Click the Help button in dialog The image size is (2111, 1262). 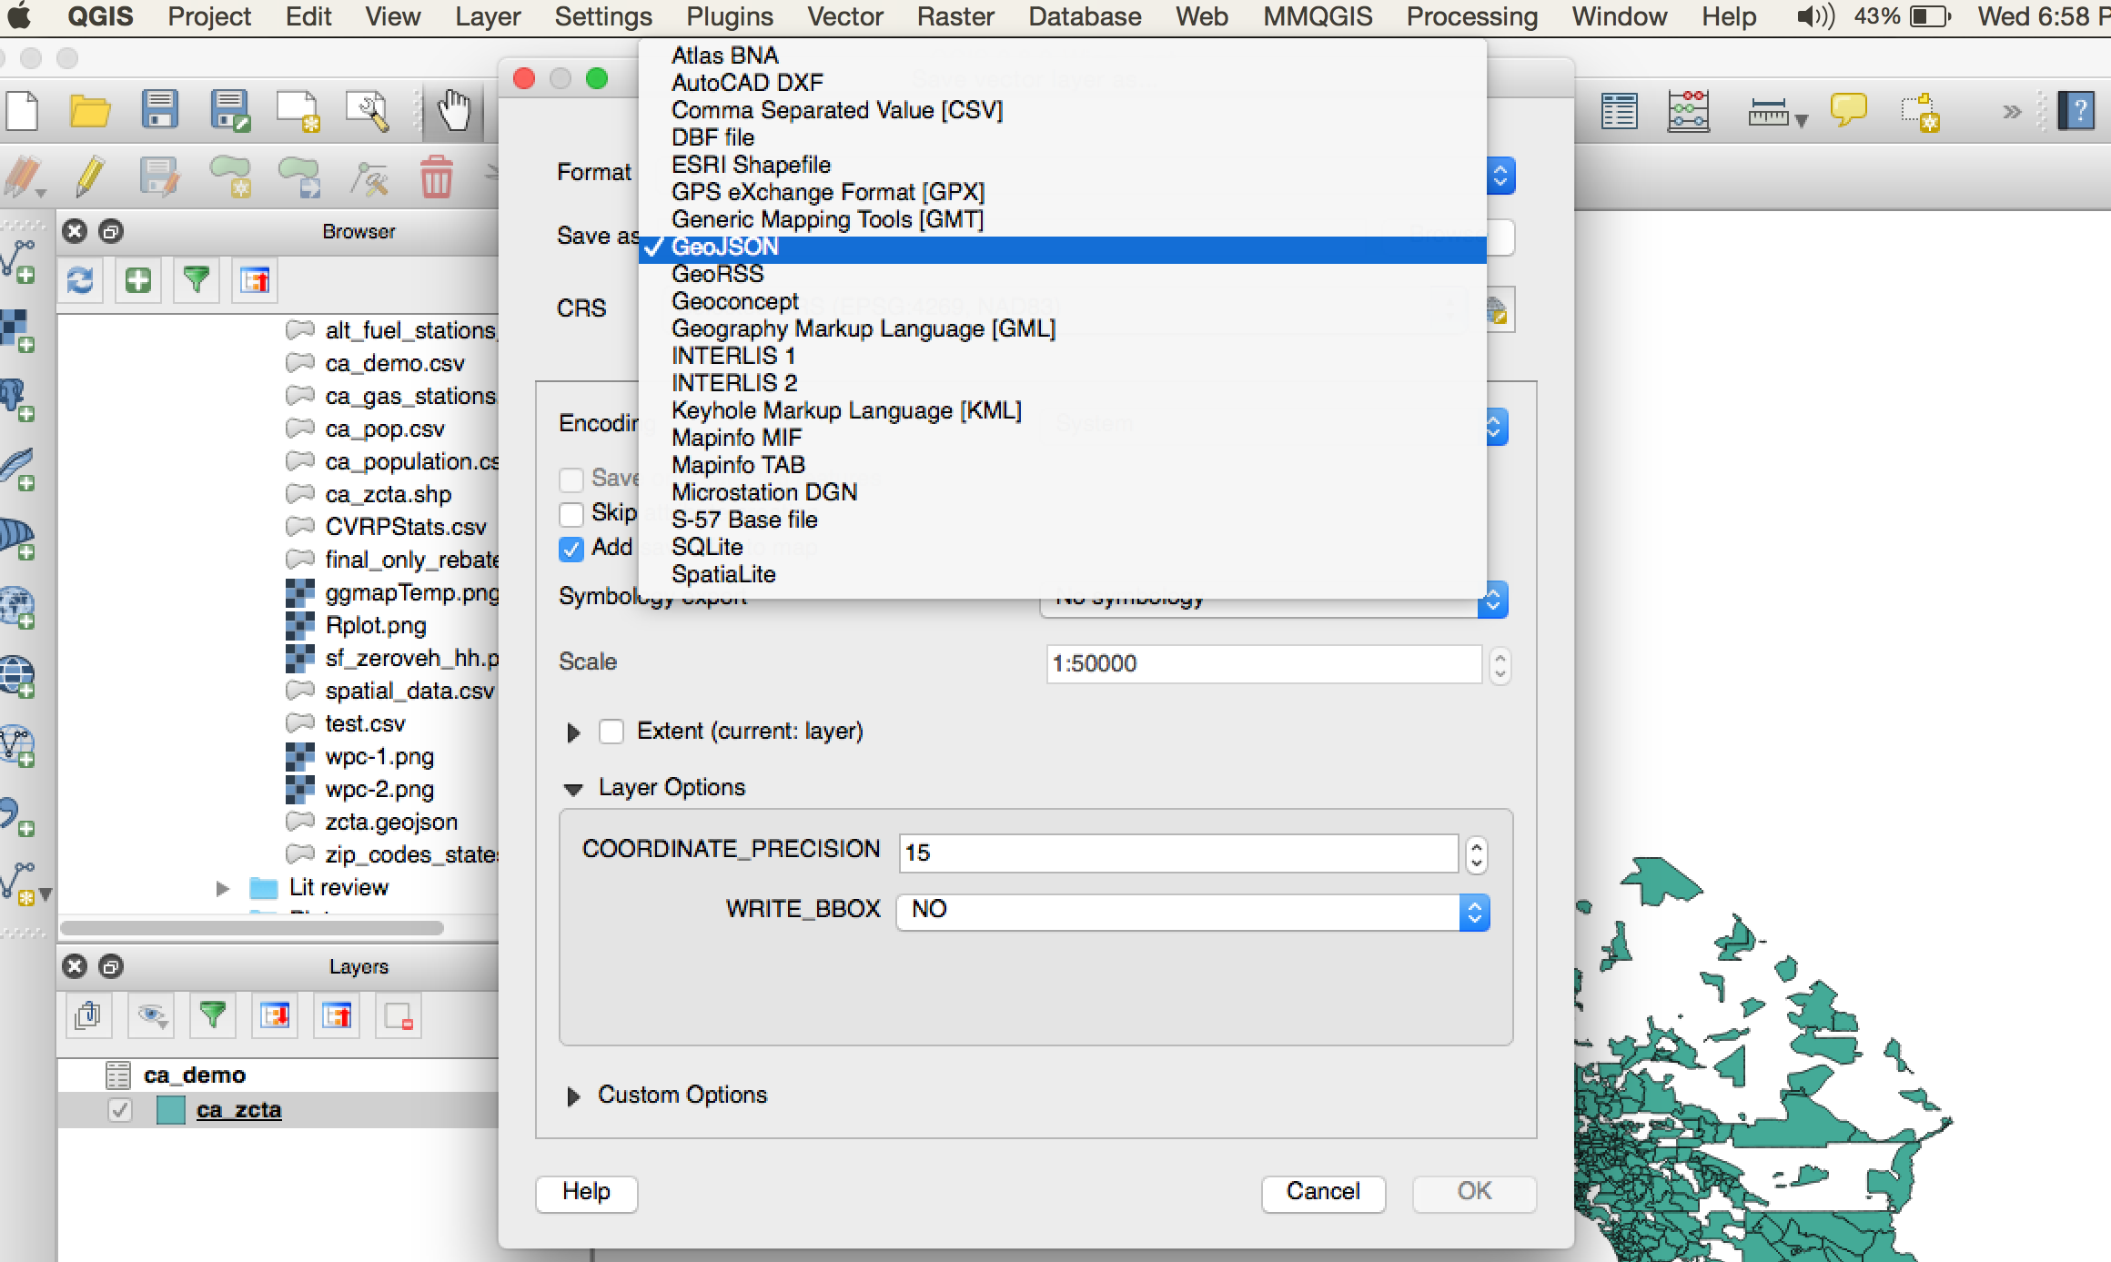click(x=586, y=1193)
